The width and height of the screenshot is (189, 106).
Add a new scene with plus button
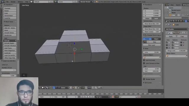coord(74,2)
